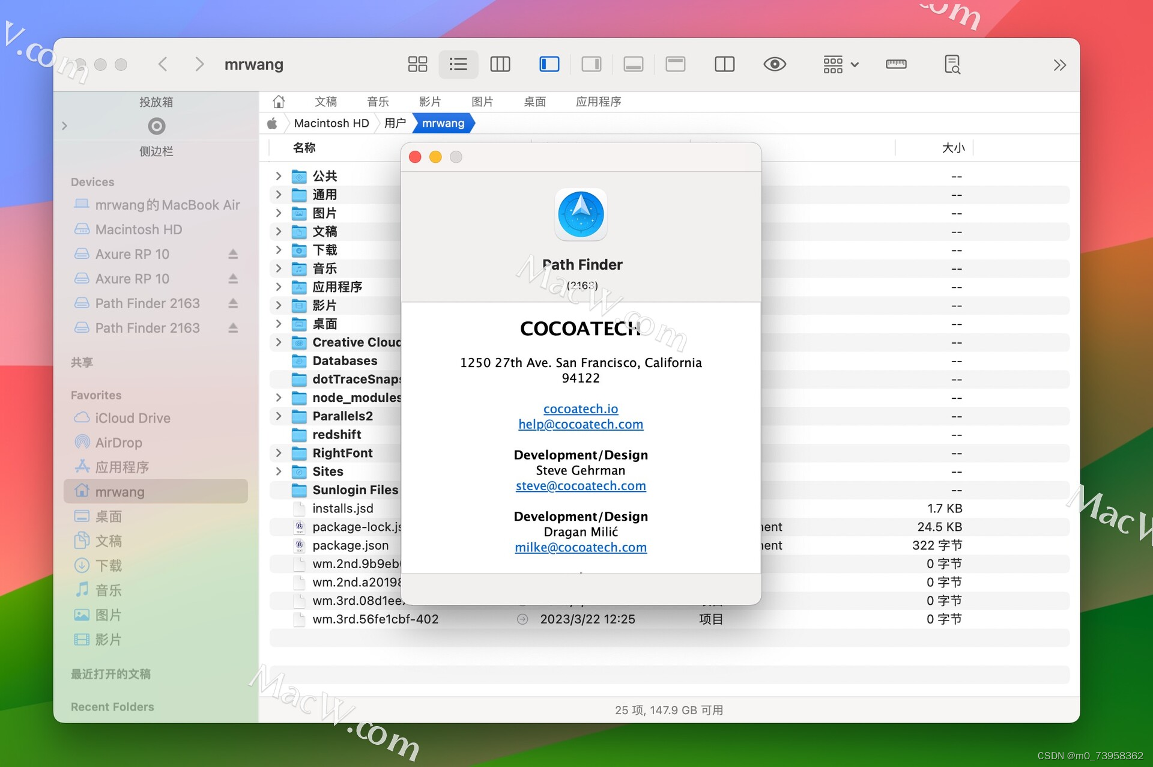The image size is (1153, 767).
Task: Select column view in toolbar
Action: pos(501,64)
